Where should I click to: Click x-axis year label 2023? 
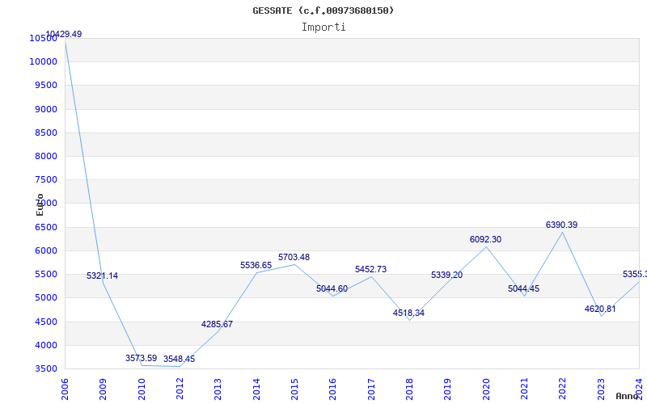click(601, 389)
